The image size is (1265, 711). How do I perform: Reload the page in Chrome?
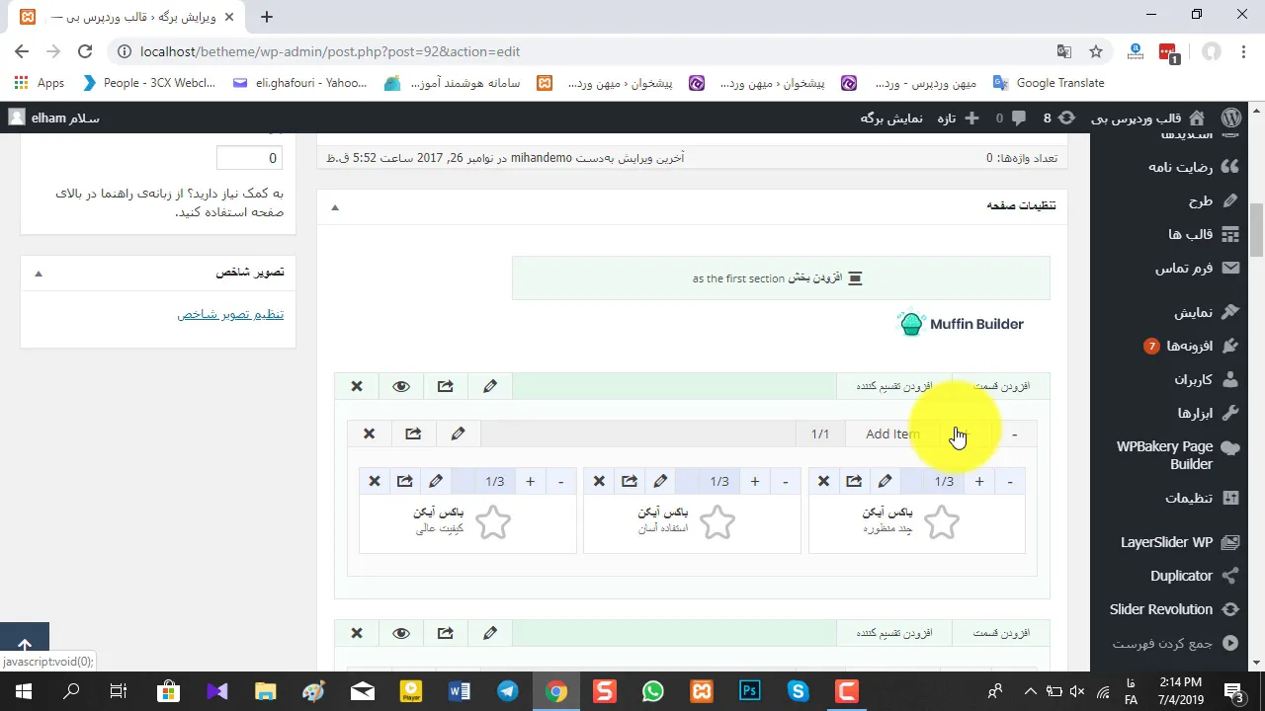tap(85, 51)
